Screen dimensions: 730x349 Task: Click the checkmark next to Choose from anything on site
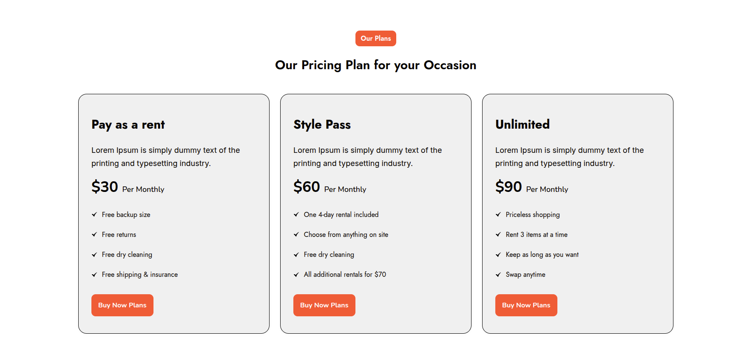point(296,235)
